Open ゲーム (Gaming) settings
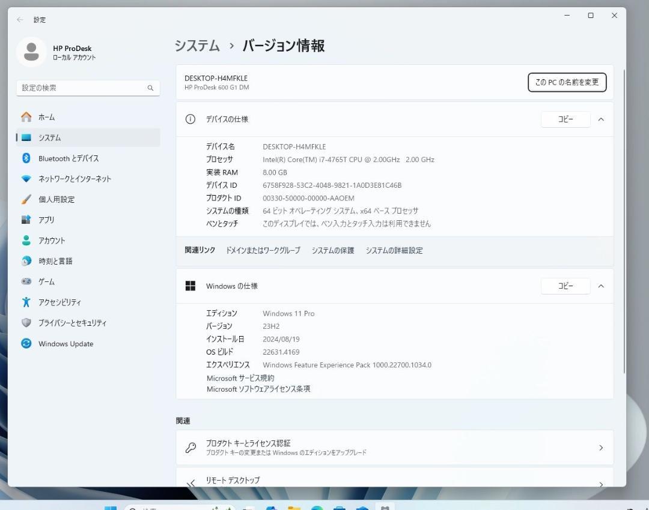This screenshot has width=649, height=510. tap(88, 282)
